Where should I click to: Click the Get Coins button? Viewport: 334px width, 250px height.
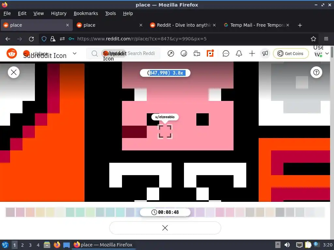click(x=291, y=53)
